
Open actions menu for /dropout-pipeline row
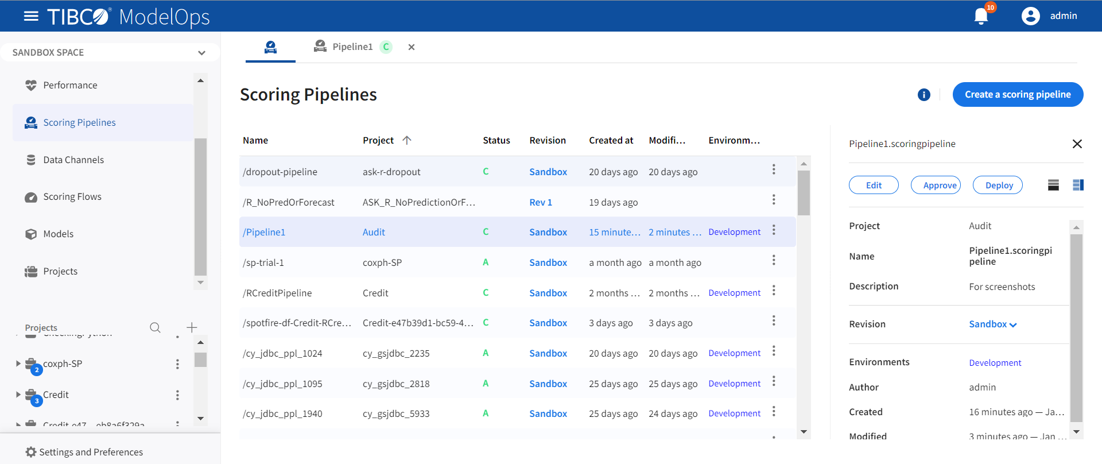[x=773, y=169]
